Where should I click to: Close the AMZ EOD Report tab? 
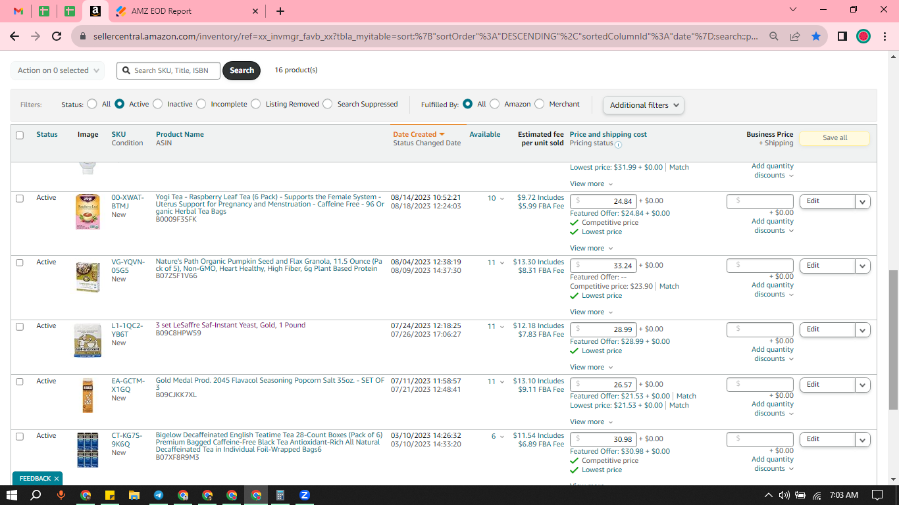pyautogui.click(x=255, y=11)
